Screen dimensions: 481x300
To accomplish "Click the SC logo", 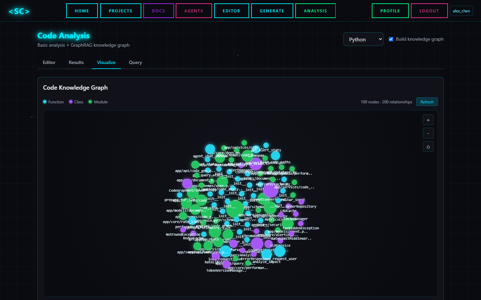I will [x=19, y=11].
